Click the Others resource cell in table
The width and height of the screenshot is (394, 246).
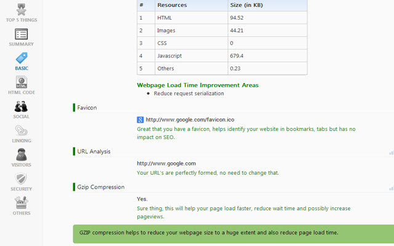click(x=191, y=68)
